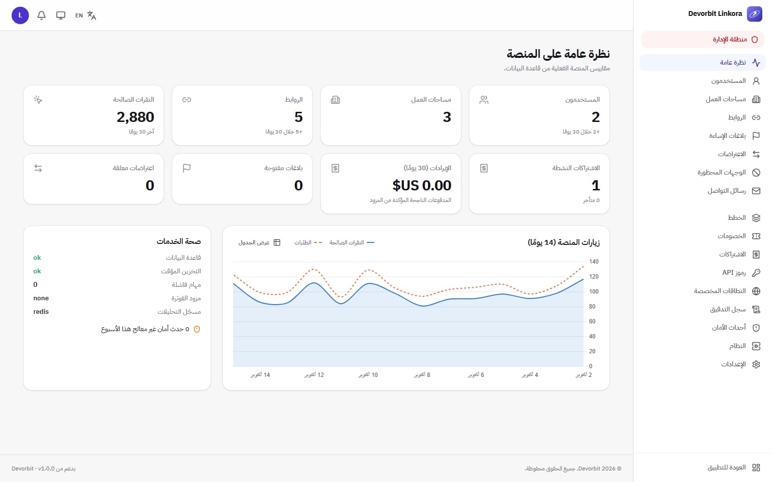Click the shield icon beside أحداث الأمان

click(756, 328)
